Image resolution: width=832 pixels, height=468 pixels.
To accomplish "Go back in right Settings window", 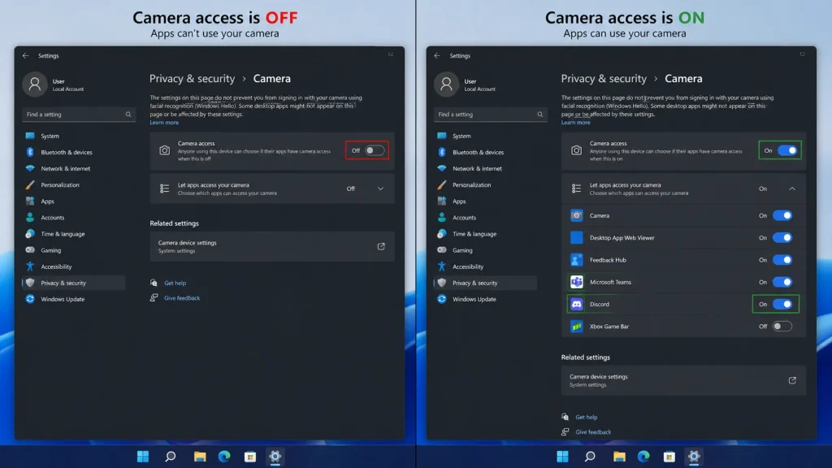I will tap(437, 56).
